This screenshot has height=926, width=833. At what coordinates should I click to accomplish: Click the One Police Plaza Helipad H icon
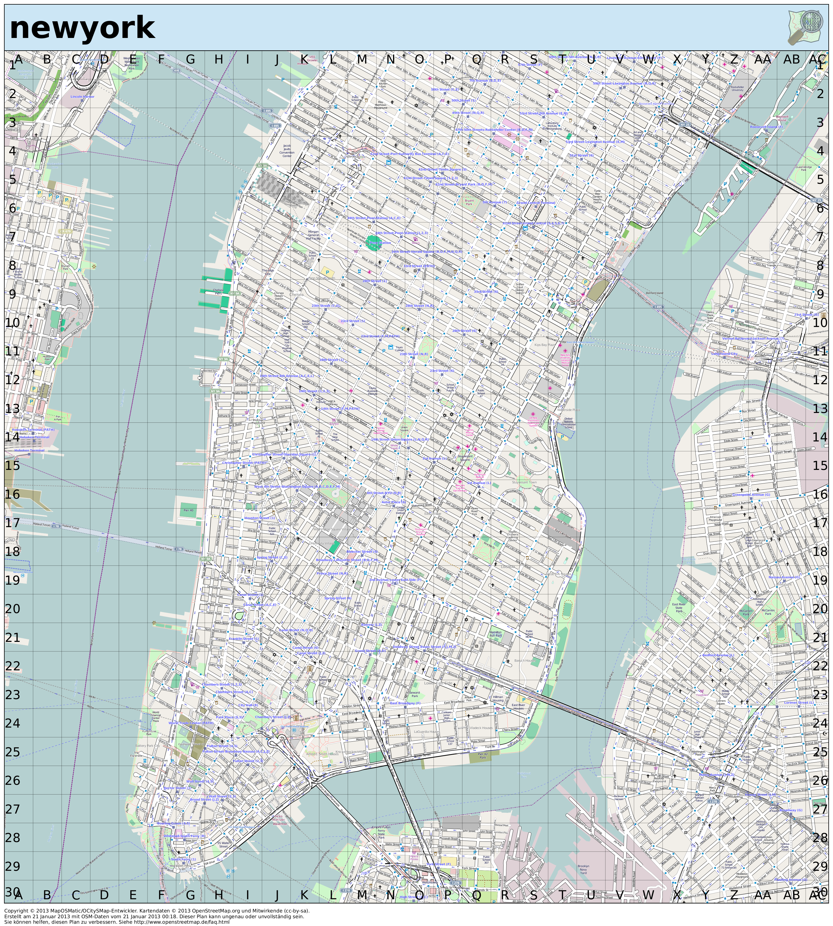click(x=294, y=730)
